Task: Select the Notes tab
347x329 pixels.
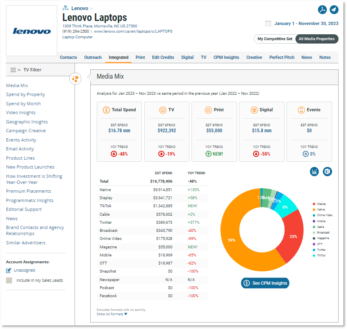Action: pos(325,57)
